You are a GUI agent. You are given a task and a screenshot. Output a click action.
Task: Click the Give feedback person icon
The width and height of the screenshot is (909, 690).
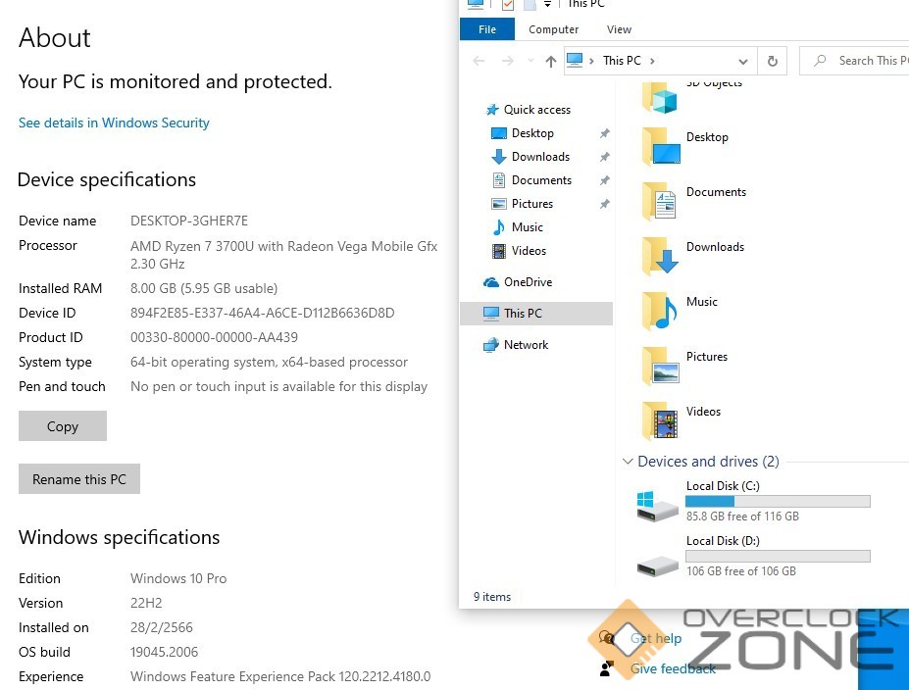[606, 668]
